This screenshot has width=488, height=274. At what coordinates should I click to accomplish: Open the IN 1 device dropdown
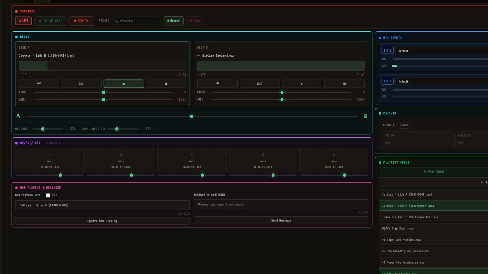(x=442, y=51)
